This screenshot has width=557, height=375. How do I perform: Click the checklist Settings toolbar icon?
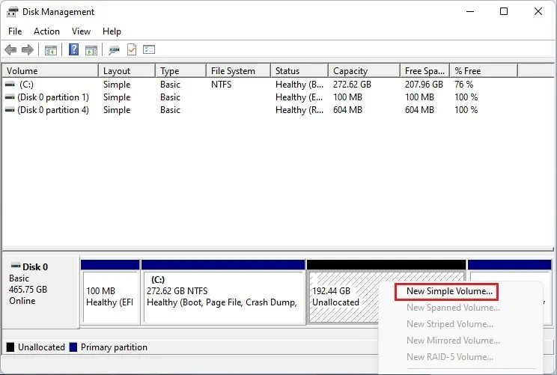(x=149, y=49)
